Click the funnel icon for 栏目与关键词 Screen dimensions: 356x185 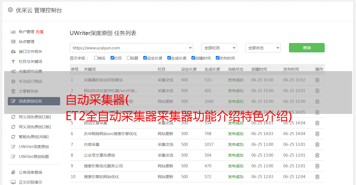point(13,61)
